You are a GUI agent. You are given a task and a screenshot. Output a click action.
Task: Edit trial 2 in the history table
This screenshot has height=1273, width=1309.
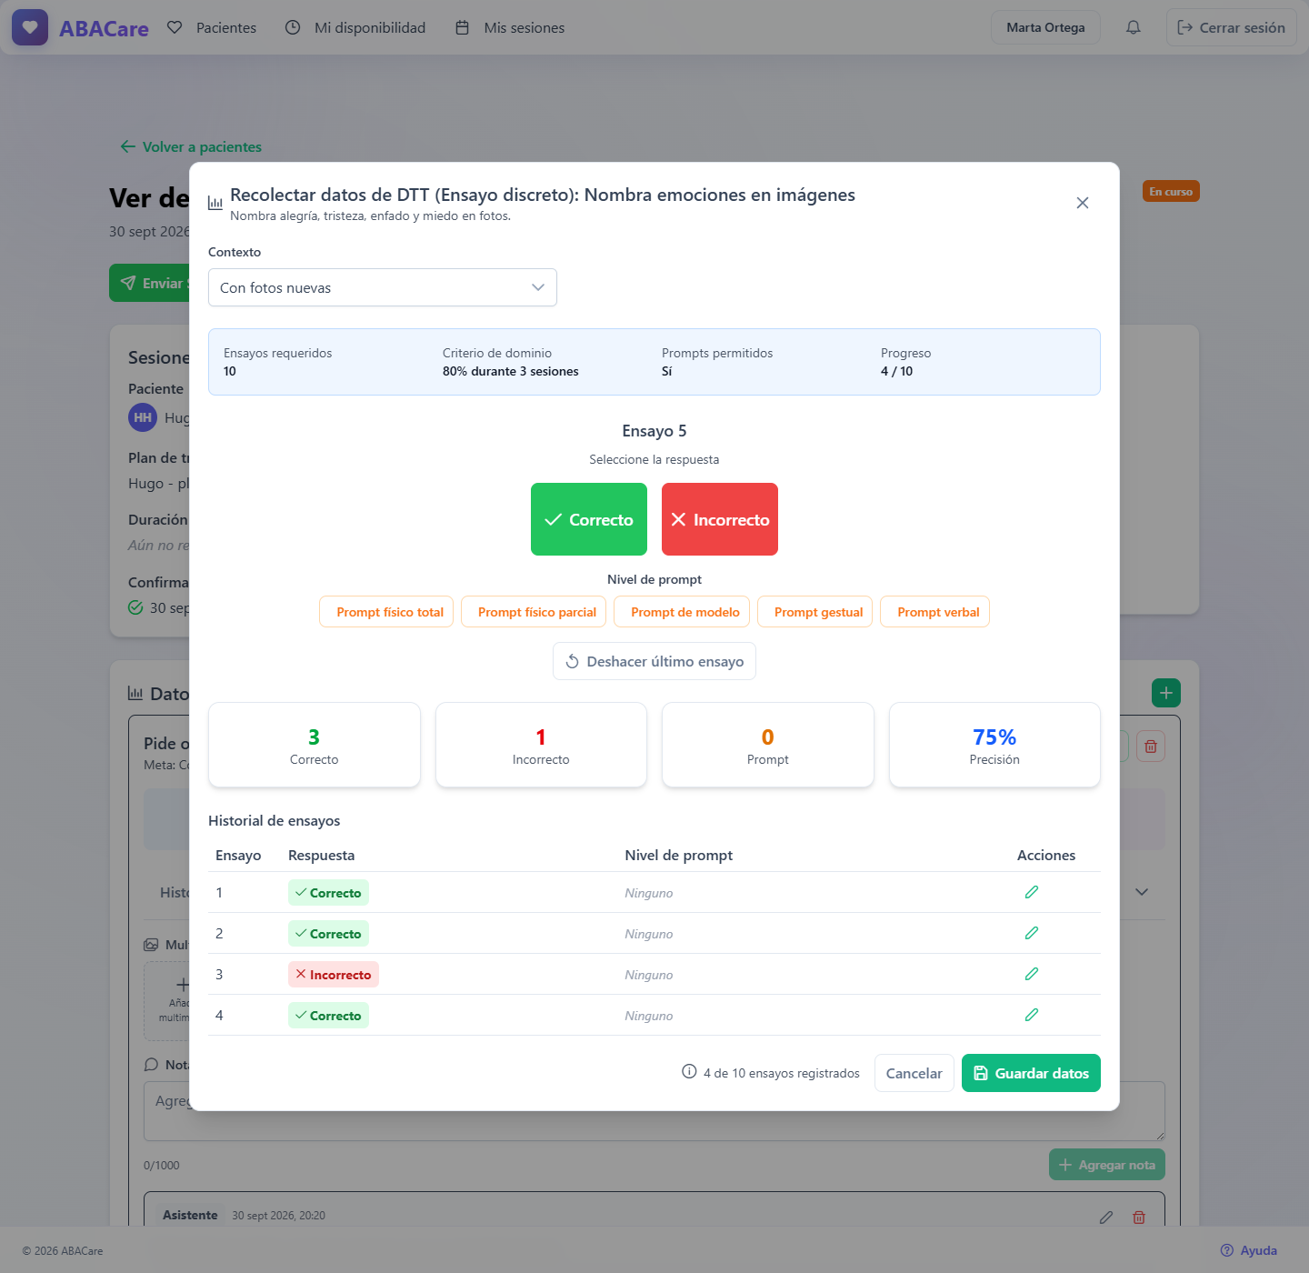click(1032, 933)
